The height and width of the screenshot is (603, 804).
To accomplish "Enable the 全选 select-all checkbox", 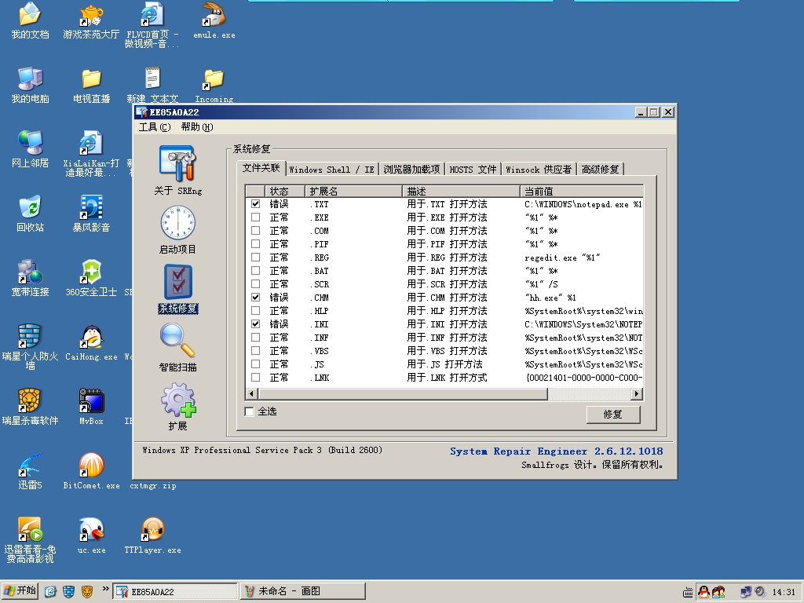I will tap(250, 411).
